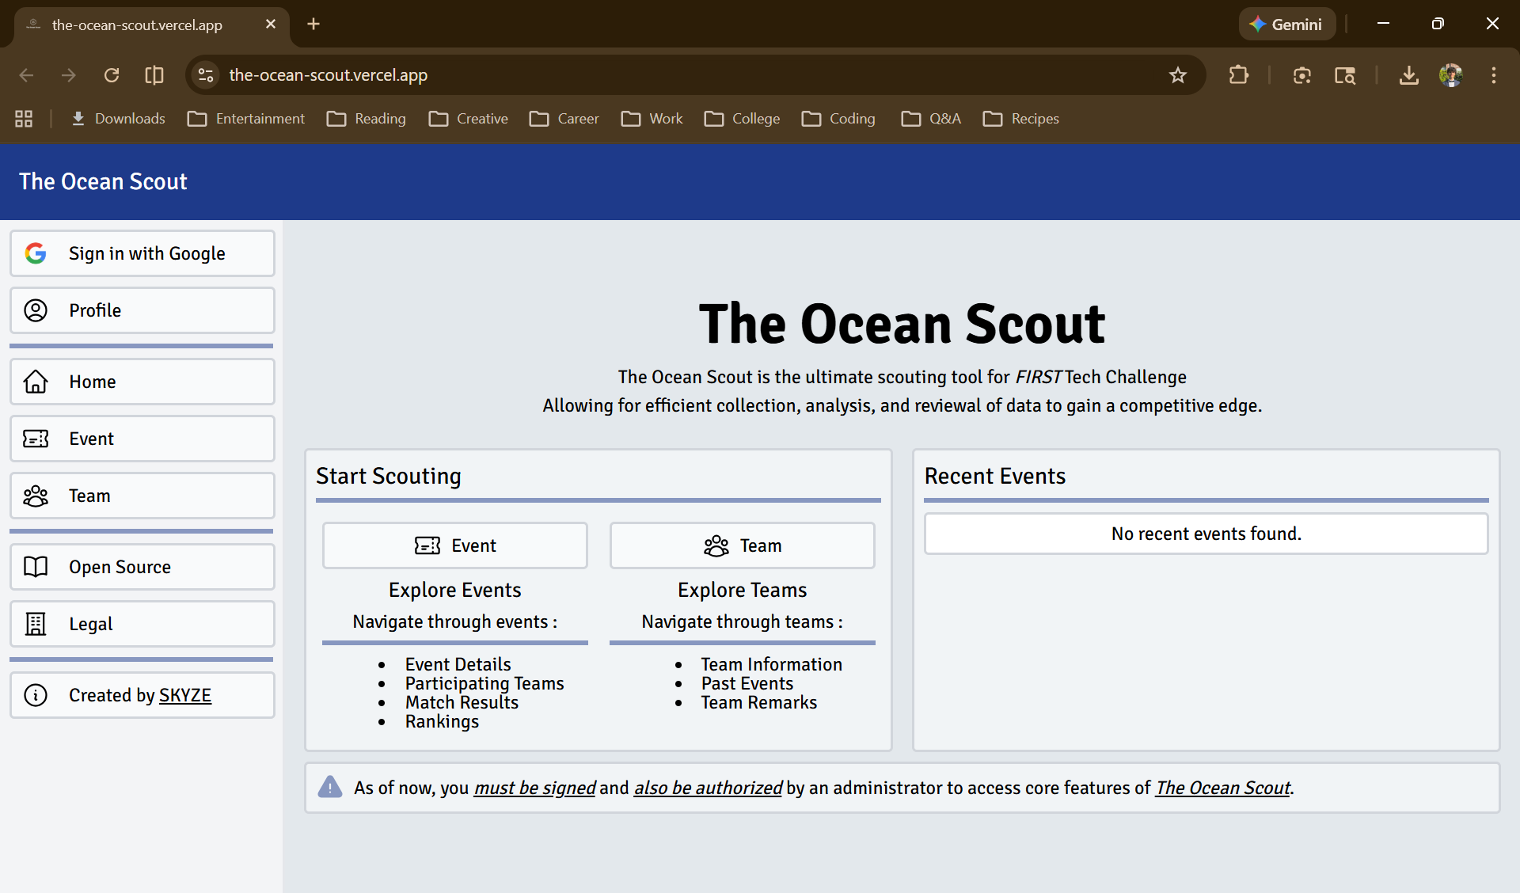The image size is (1520, 893).
Task: Click the Google logo icon in sidebar
Action: click(x=36, y=253)
